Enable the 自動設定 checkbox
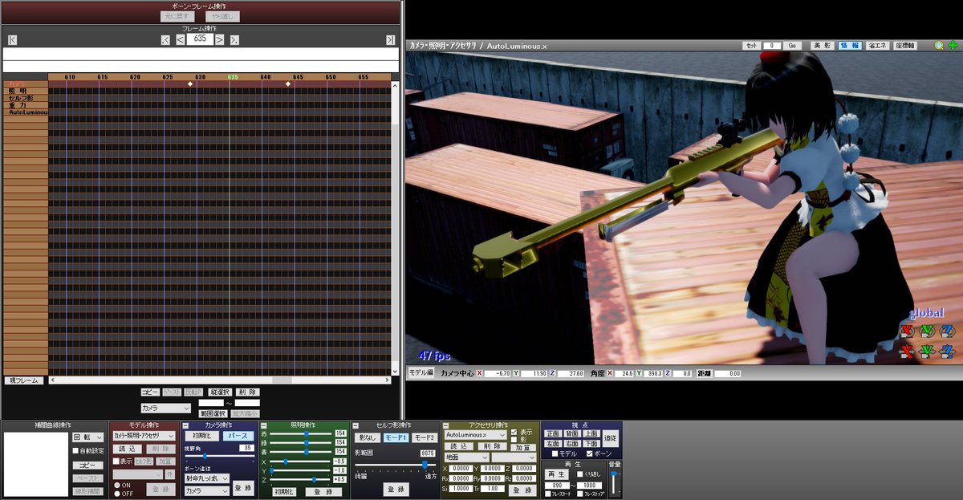 point(75,451)
